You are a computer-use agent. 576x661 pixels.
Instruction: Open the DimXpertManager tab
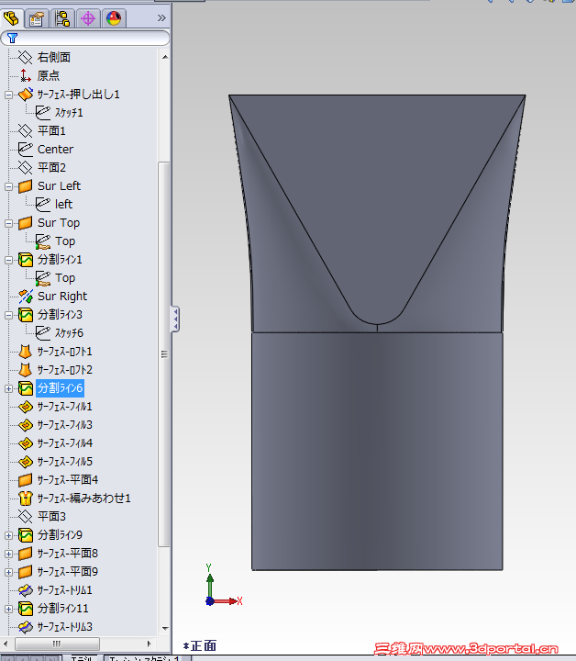pyautogui.click(x=88, y=18)
